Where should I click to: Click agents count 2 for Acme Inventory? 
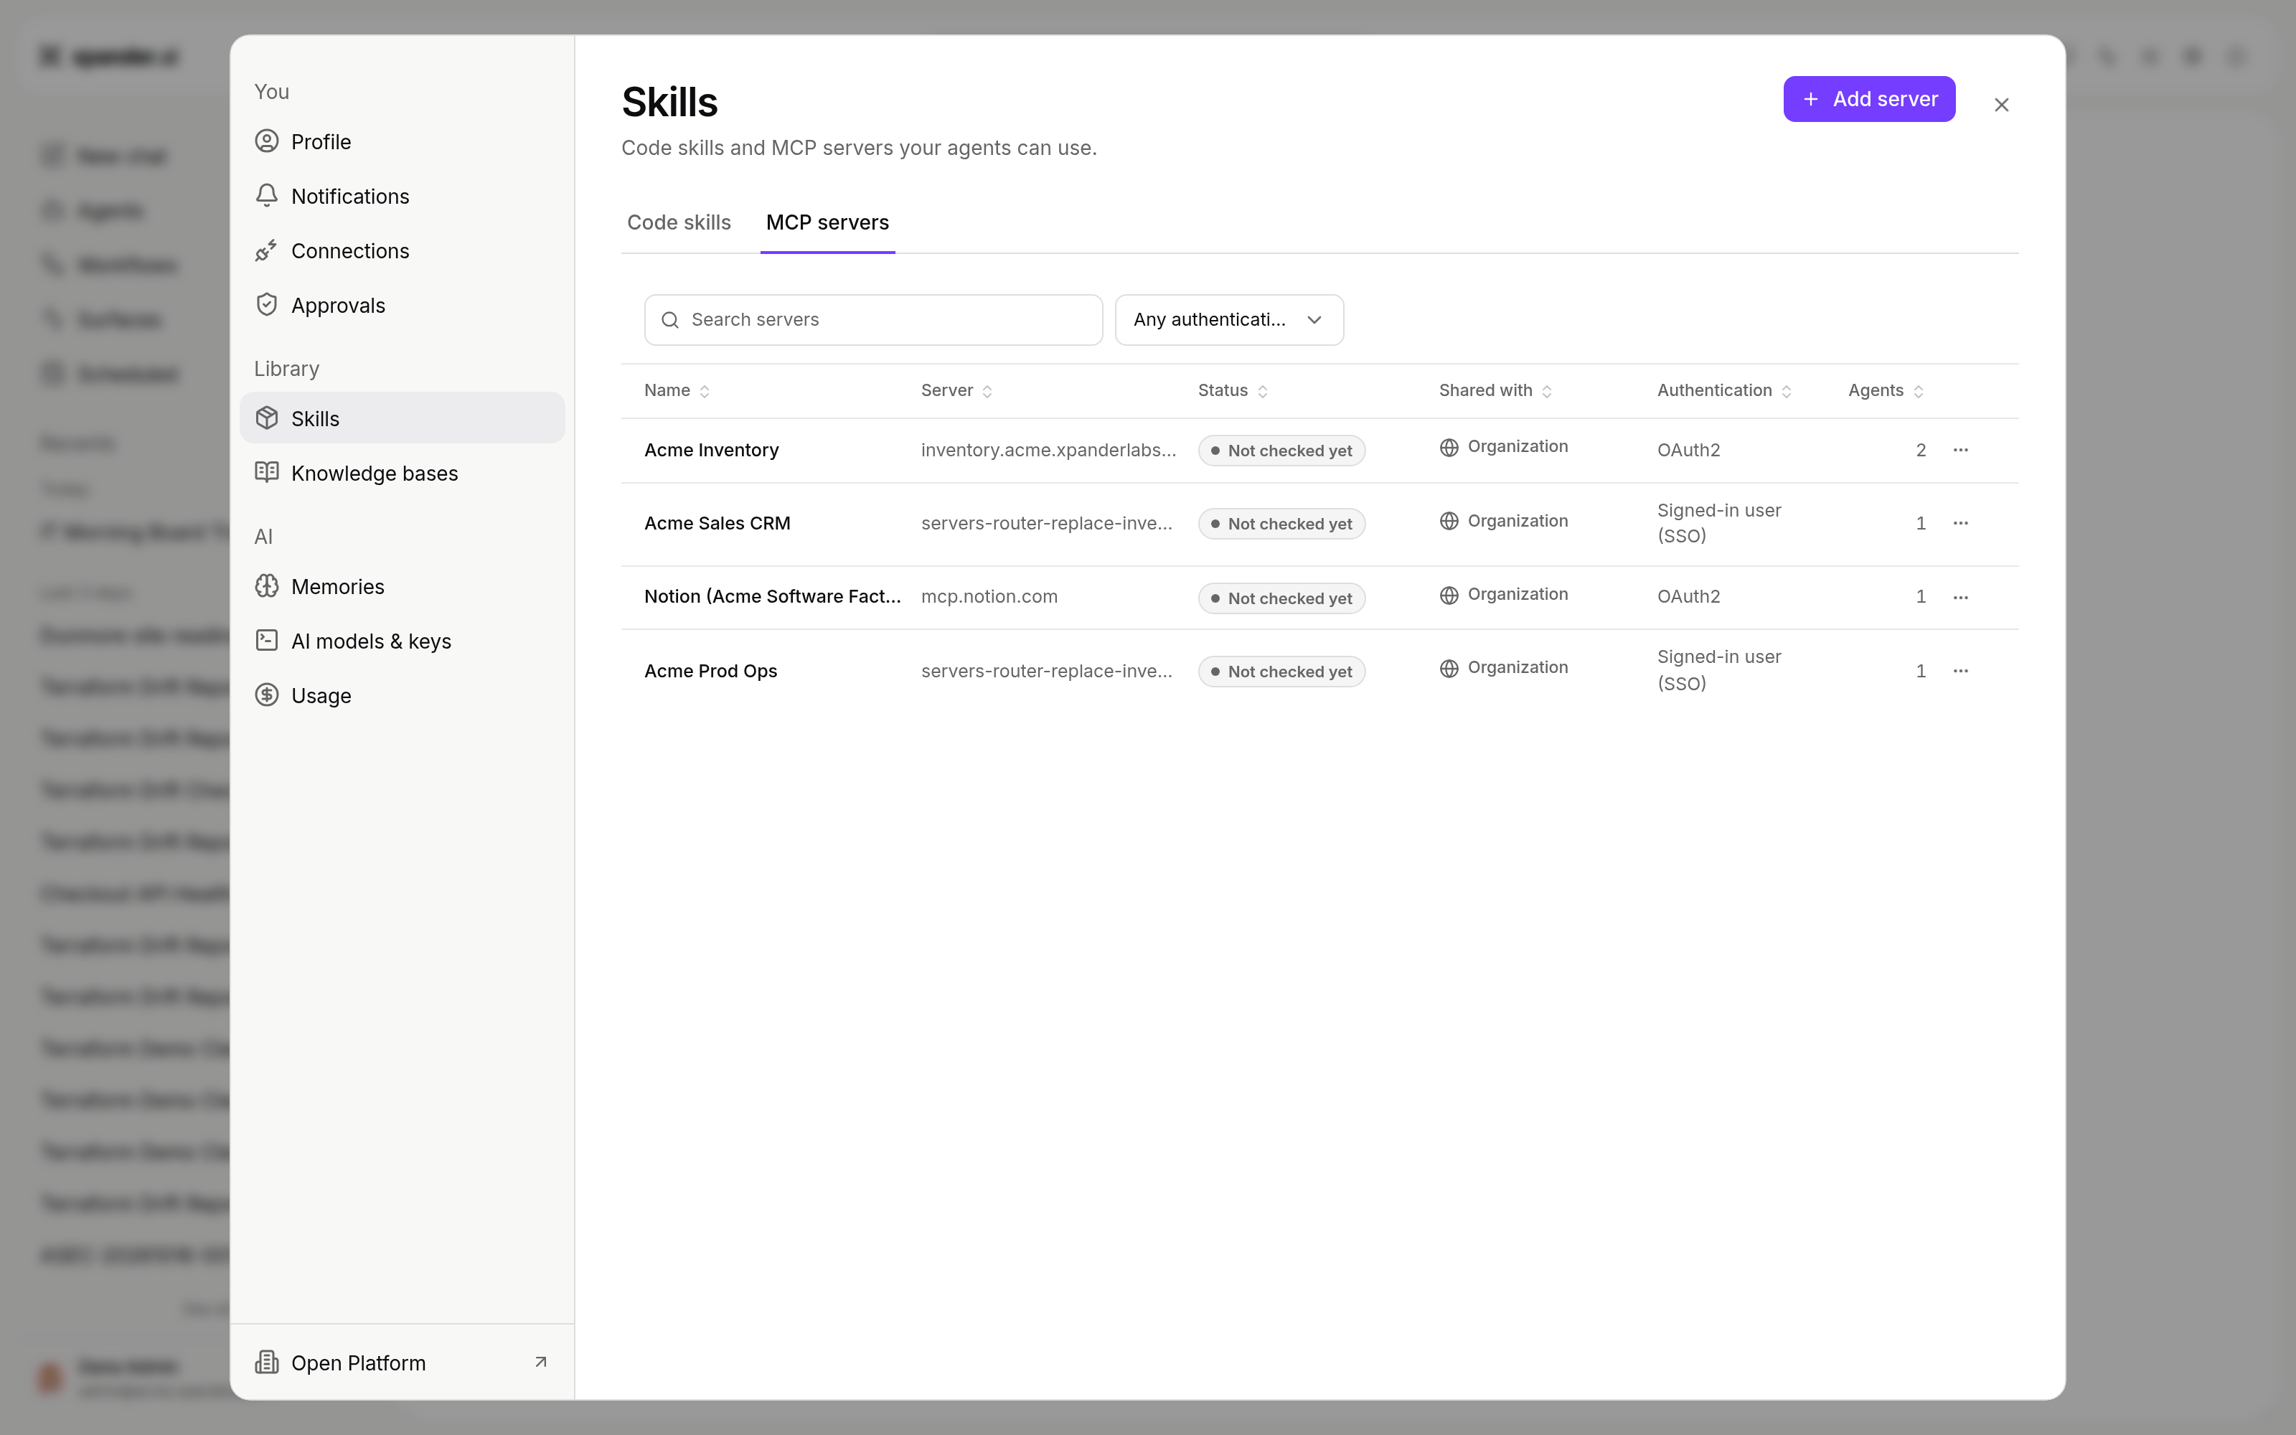(x=1920, y=450)
